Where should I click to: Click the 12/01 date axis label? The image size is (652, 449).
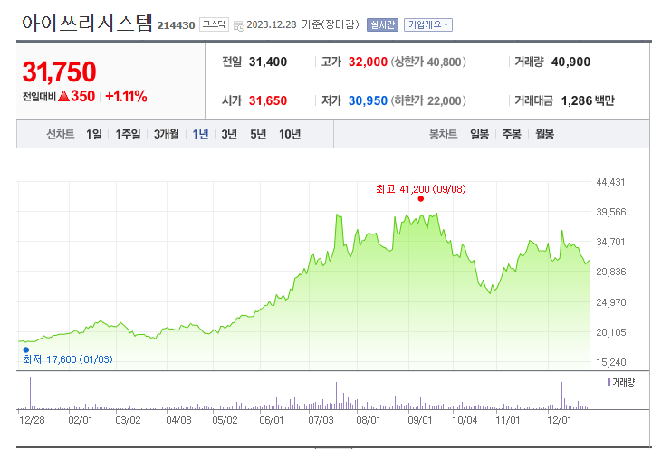click(x=560, y=420)
